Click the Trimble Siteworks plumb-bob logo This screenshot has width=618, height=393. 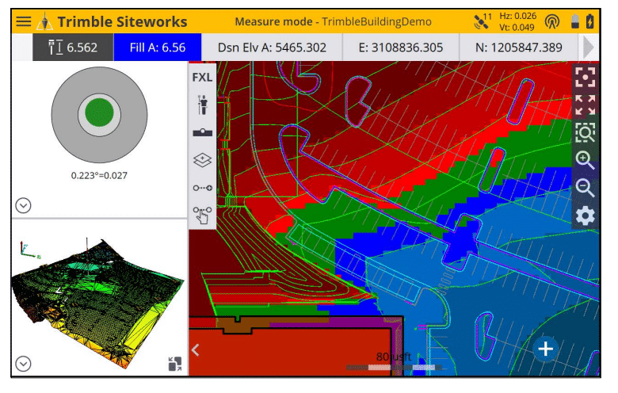(x=44, y=21)
